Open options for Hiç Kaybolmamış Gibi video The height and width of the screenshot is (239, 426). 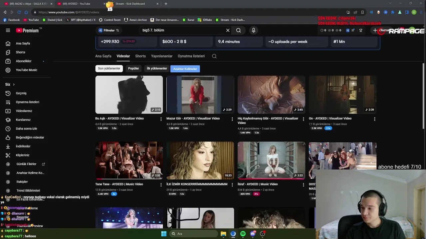303,119
